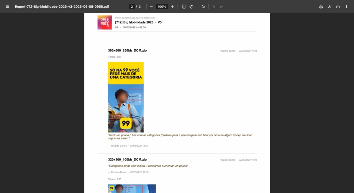Click 'Ricardo Barros · 02/05/2026 16:05' header metadata
Image resolution: width=354 pixels, height=193 pixels.
pyautogui.click(x=238, y=160)
